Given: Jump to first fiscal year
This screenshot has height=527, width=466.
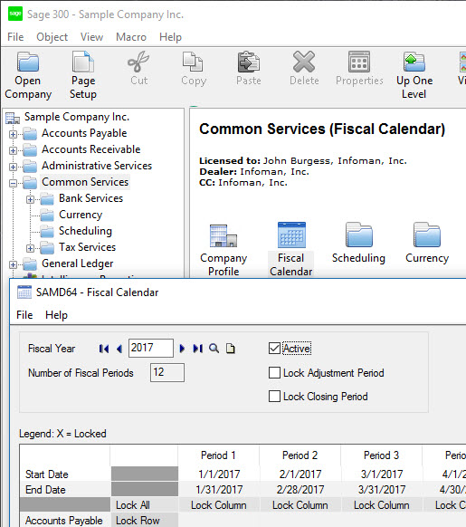Looking at the screenshot, I should pos(104,349).
